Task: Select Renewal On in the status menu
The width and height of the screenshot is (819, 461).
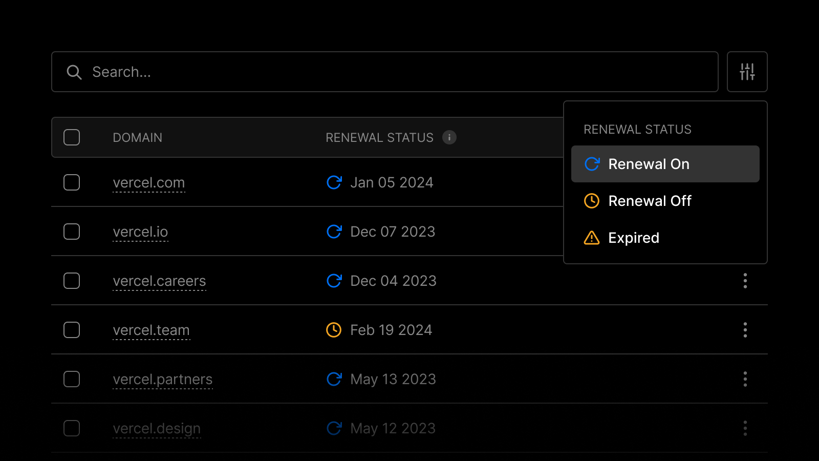Action: (649, 164)
